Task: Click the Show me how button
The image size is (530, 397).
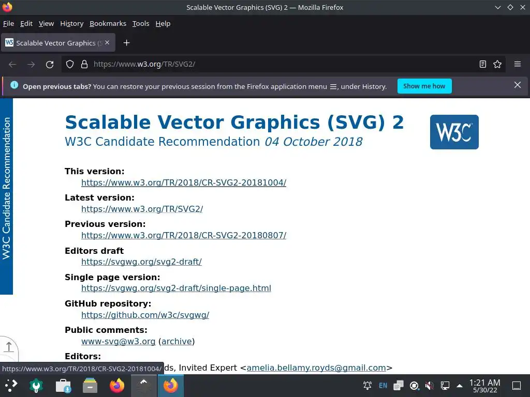Action: coord(424,86)
